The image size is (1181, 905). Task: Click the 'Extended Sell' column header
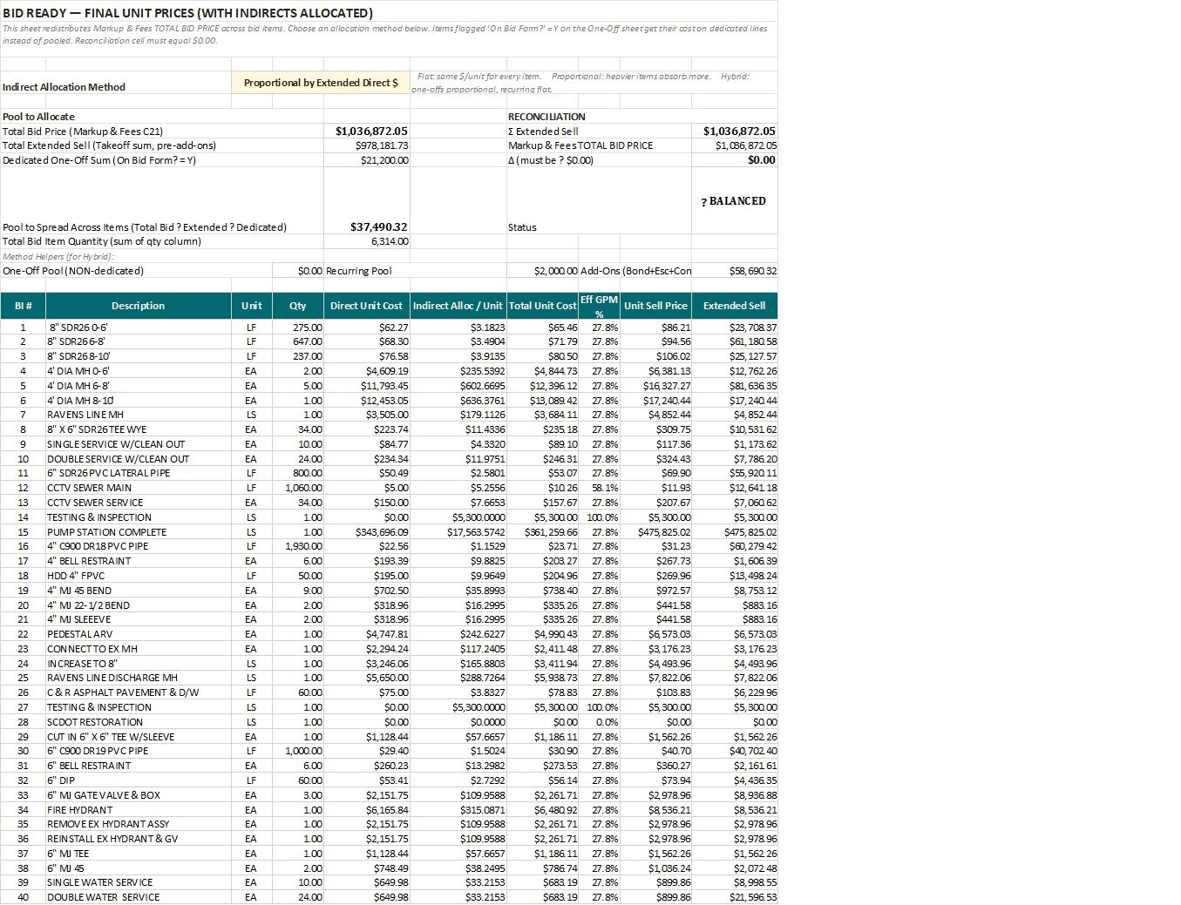point(735,306)
